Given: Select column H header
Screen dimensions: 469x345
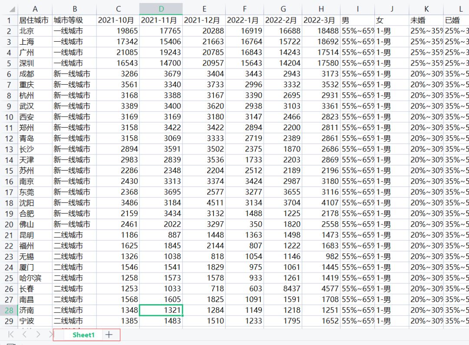Looking at the screenshot, I should (x=321, y=9).
